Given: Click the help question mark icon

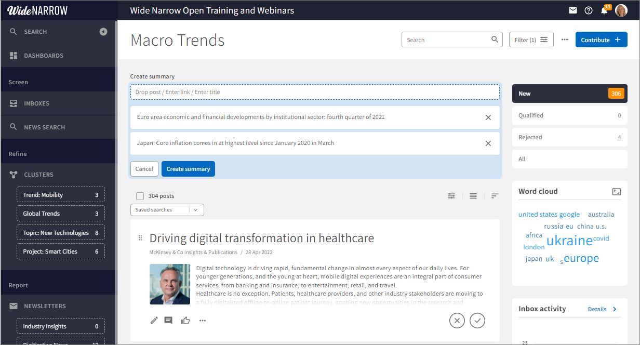Looking at the screenshot, I should 589,10.
